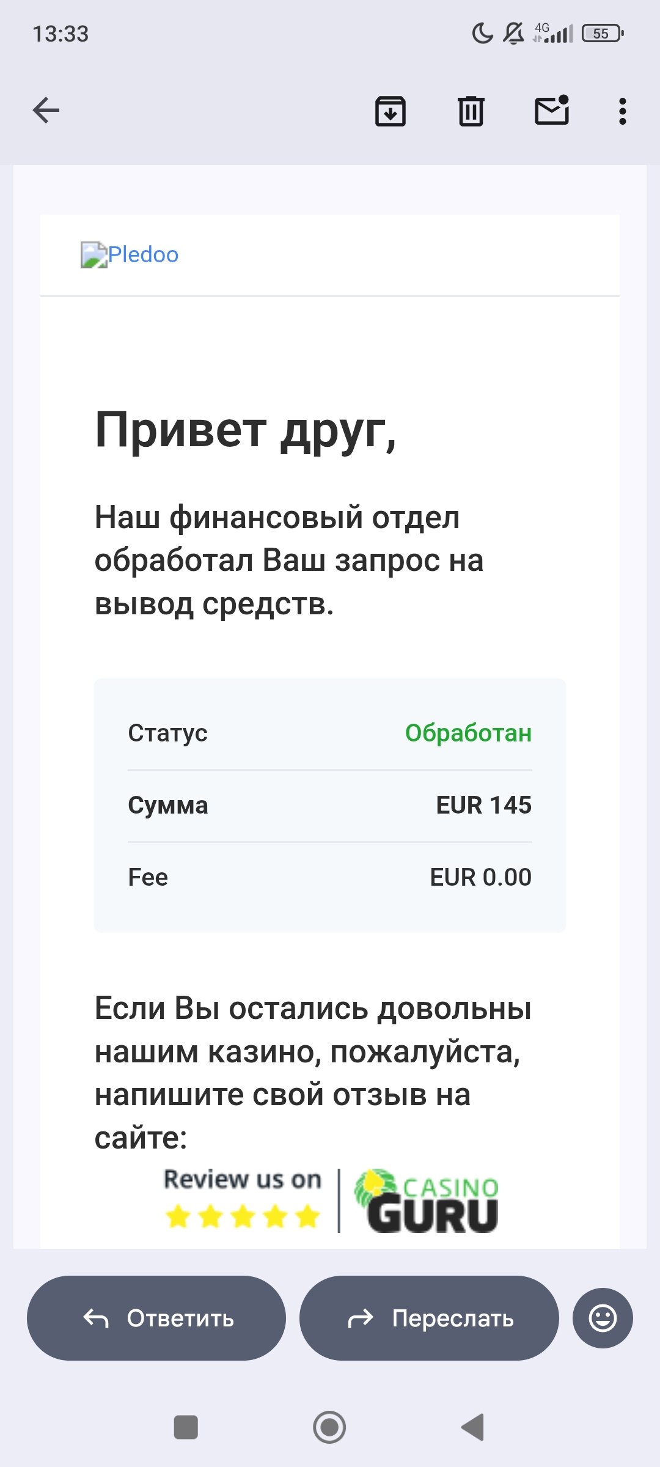The width and height of the screenshot is (660, 1467).
Task: Tap the broken Pledoo image placeholder
Action: tap(94, 255)
